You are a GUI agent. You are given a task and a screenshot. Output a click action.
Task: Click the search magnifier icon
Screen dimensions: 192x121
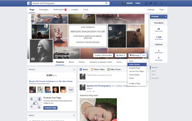pyautogui.click(x=106, y=3)
